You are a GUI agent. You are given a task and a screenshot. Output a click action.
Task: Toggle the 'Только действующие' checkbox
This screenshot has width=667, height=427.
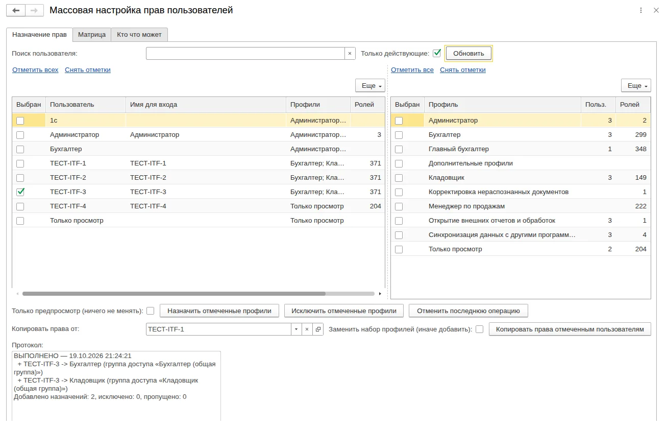tap(437, 53)
